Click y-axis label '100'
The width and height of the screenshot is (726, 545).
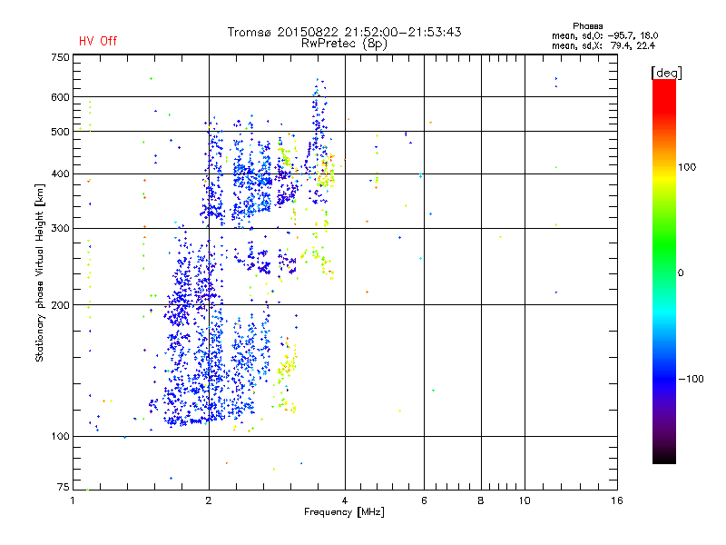coord(60,437)
